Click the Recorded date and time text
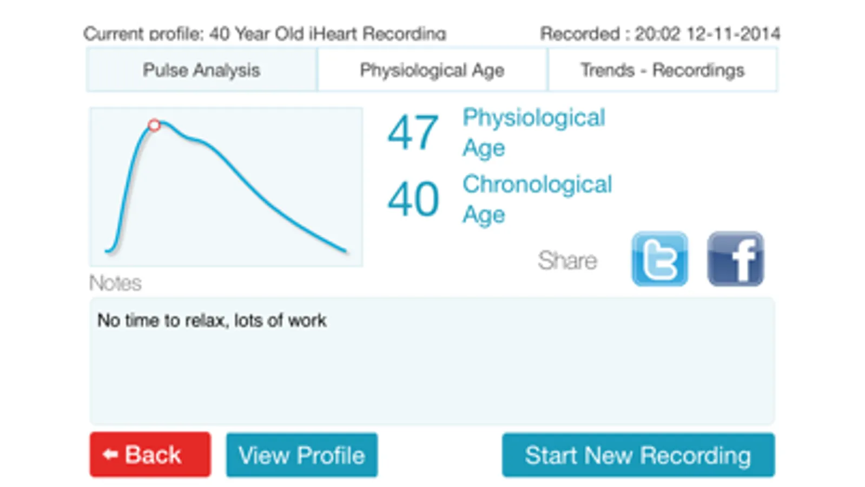Image resolution: width=865 pixels, height=487 pixels. pos(660,34)
